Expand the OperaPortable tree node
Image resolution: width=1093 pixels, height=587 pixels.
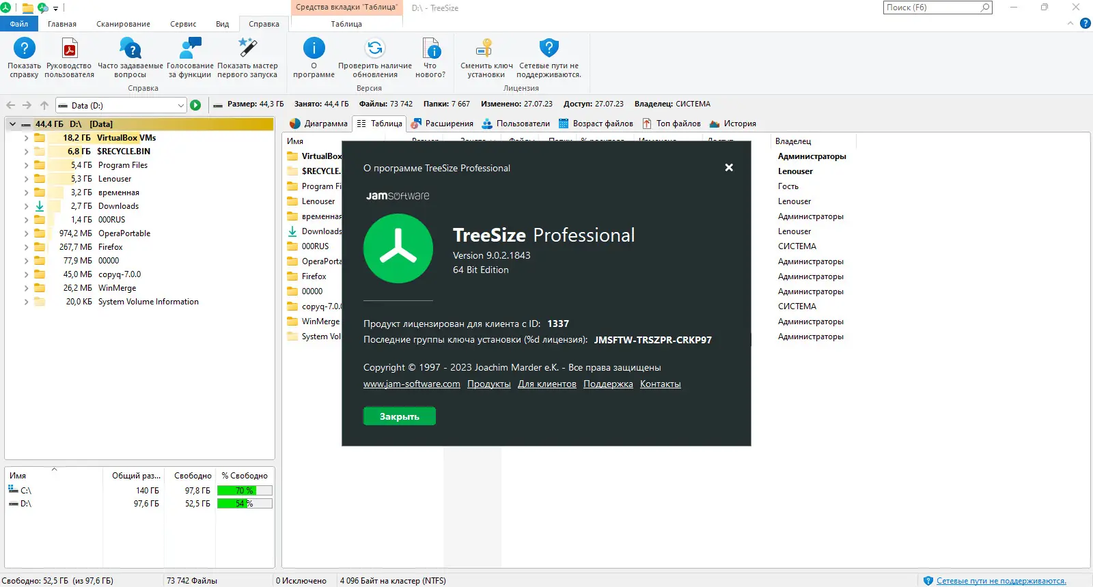(26, 233)
